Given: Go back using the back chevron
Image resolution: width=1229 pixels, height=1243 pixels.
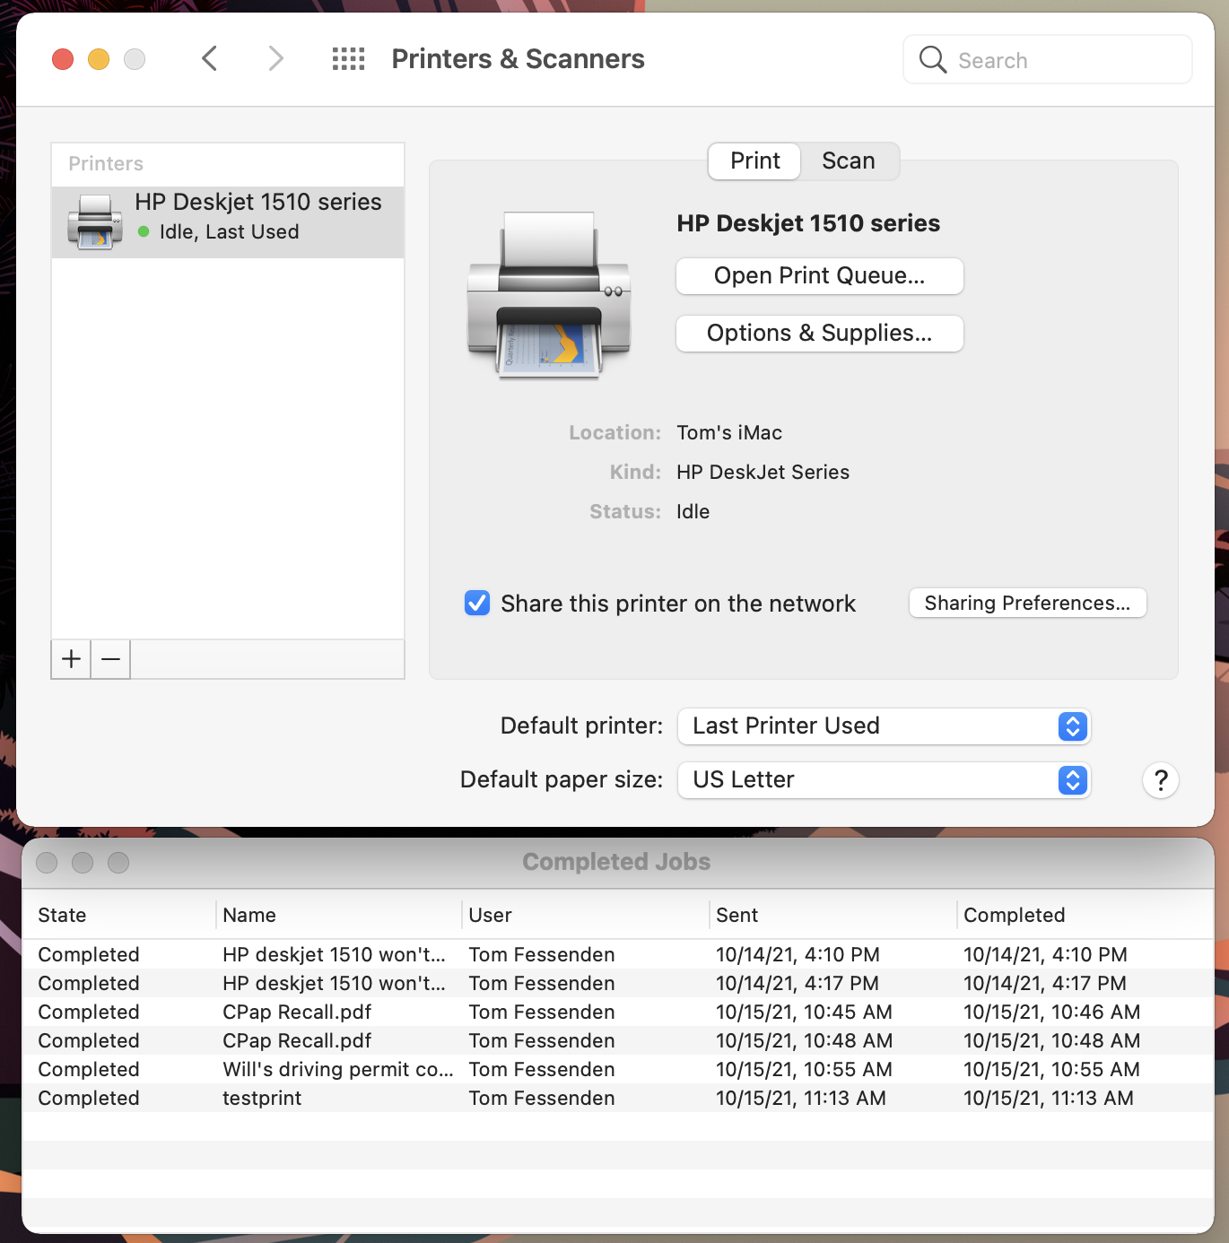Looking at the screenshot, I should 210,59.
